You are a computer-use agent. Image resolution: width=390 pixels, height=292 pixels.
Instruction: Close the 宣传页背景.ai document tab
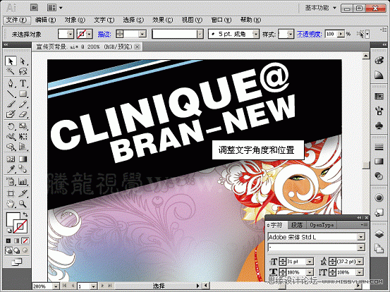[x=137, y=47]
